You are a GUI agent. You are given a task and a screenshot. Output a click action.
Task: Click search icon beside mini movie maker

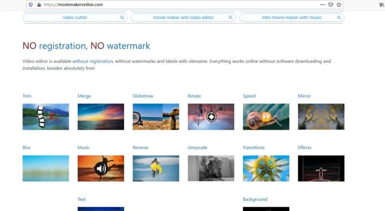(339, 17)
